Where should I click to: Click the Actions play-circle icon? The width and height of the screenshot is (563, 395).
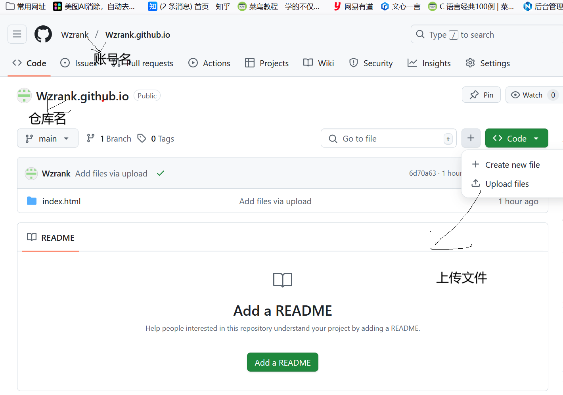tap(193, 63)
